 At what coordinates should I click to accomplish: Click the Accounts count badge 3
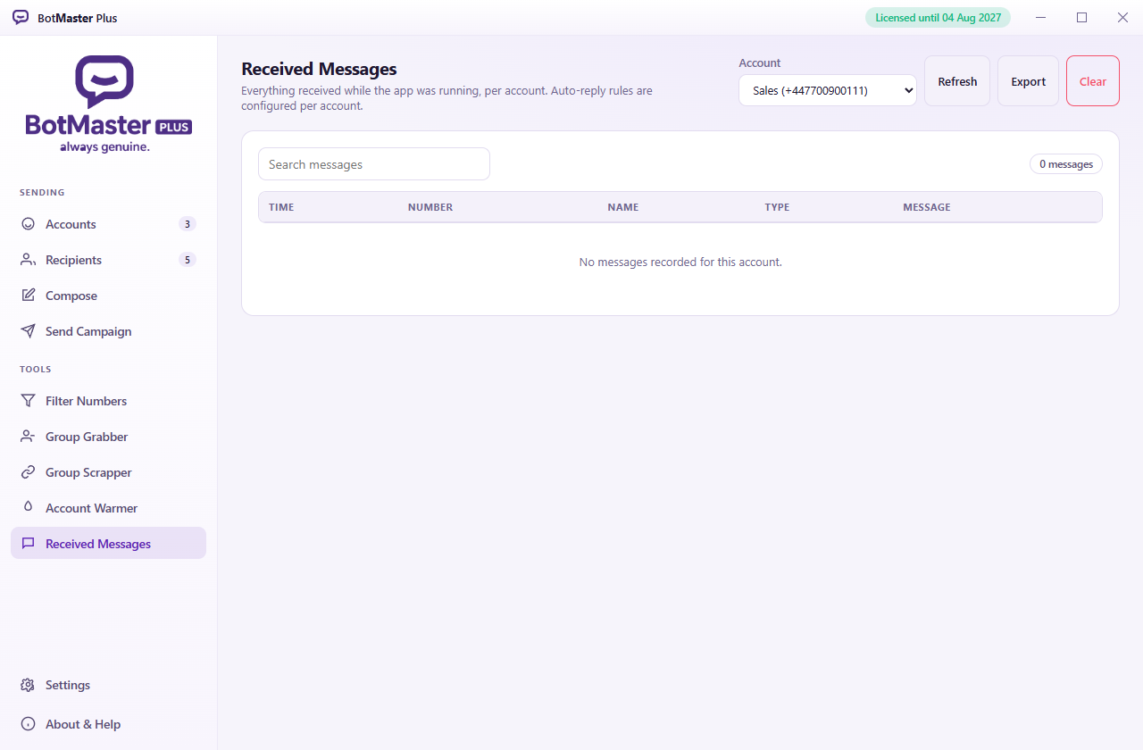click(x=188, y=224)
